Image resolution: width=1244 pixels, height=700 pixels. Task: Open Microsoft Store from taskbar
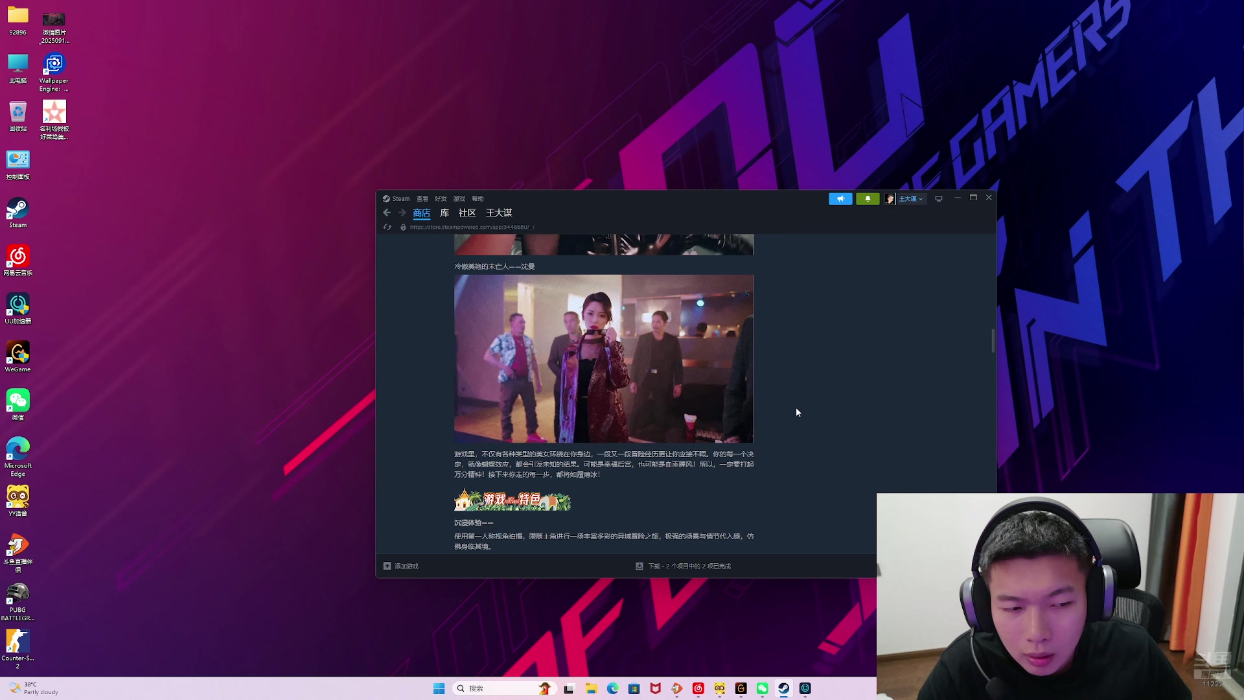pos(634,688)
